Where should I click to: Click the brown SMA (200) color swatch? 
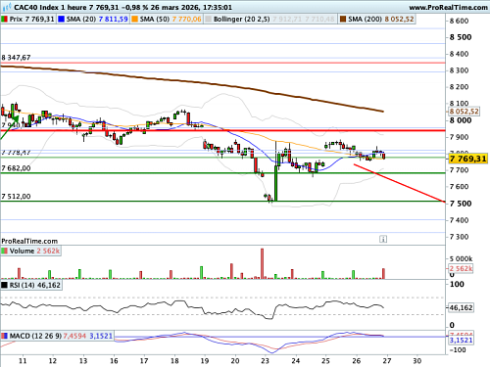pos(343,20)
